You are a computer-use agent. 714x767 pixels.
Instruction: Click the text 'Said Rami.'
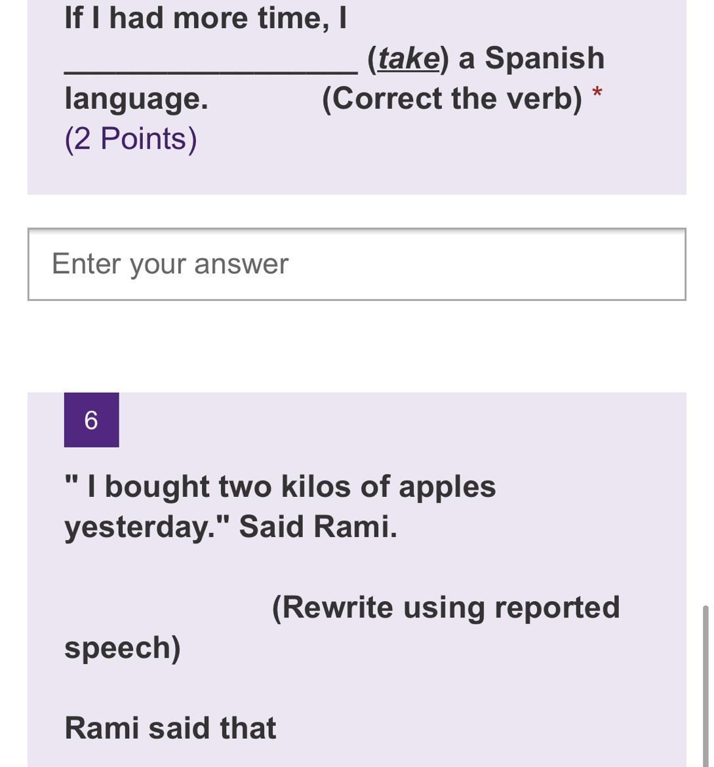[x=318, y=527]
